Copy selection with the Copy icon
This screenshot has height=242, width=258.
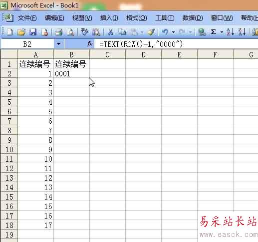click(x=122, y=32)
